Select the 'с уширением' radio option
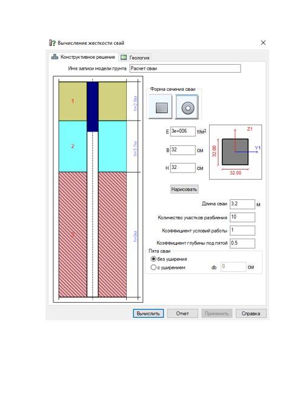Screen dimensions: 308x396 (x=153, y=268)
